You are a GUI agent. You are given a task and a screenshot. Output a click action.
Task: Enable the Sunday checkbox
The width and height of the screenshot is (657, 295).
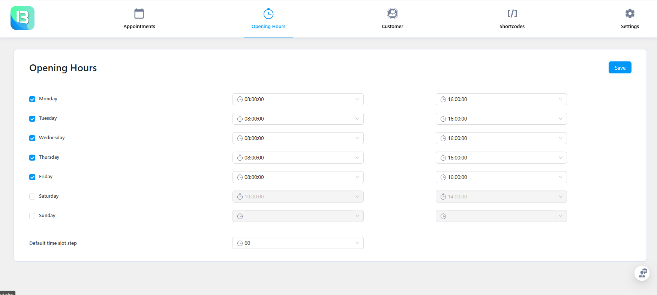pos(32,216)
